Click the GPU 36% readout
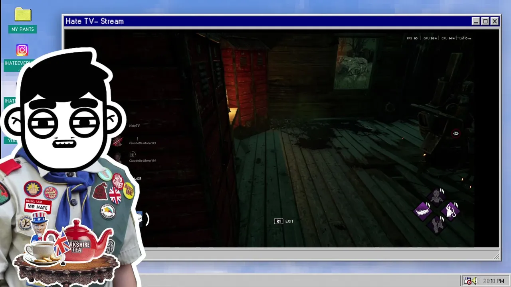The width and height of the screenshot is (511, 287). 430,38
